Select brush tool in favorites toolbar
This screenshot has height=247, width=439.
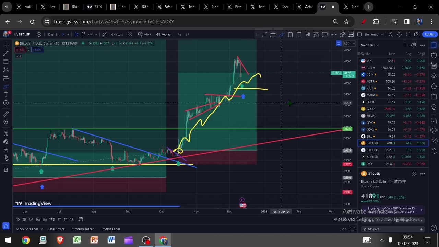282,34
